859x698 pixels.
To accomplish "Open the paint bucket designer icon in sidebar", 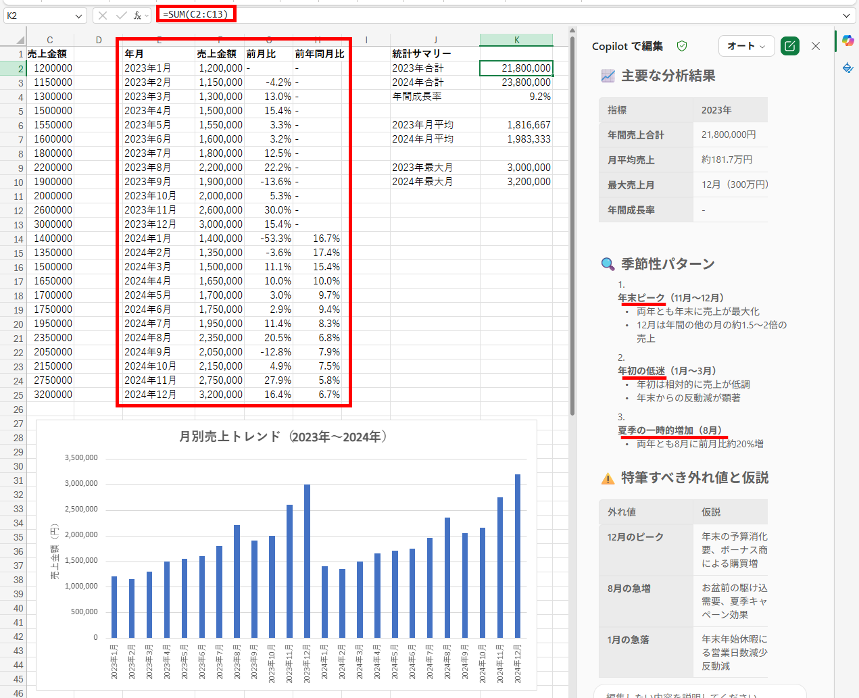I will (x=848, y=68).
